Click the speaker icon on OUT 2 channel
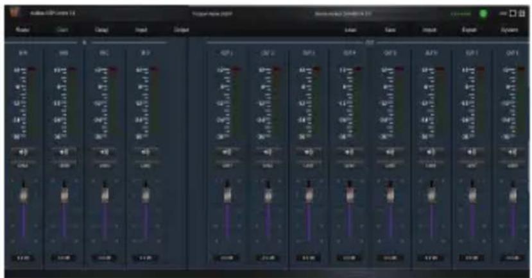Image resolution: width=532 pixels, height=278 pixels. pos(268,152)
